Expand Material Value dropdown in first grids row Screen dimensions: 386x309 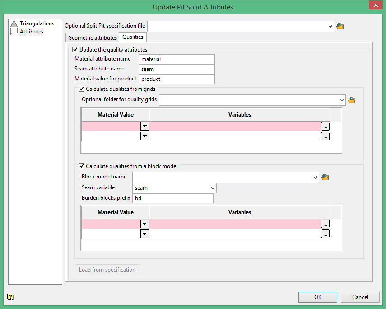[144, 126]
